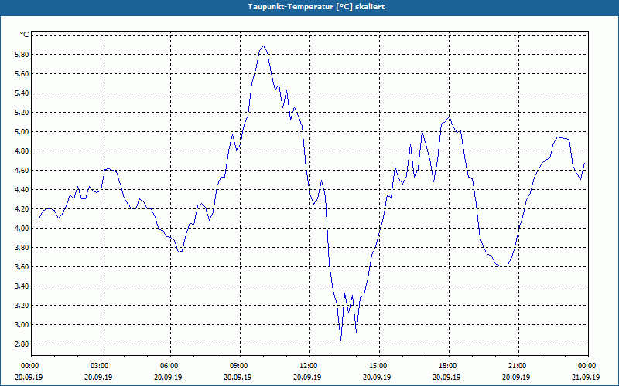The image size is (619, 386).
Task: Select the '18:00' time axis label
Action: (x=449, y=365)
